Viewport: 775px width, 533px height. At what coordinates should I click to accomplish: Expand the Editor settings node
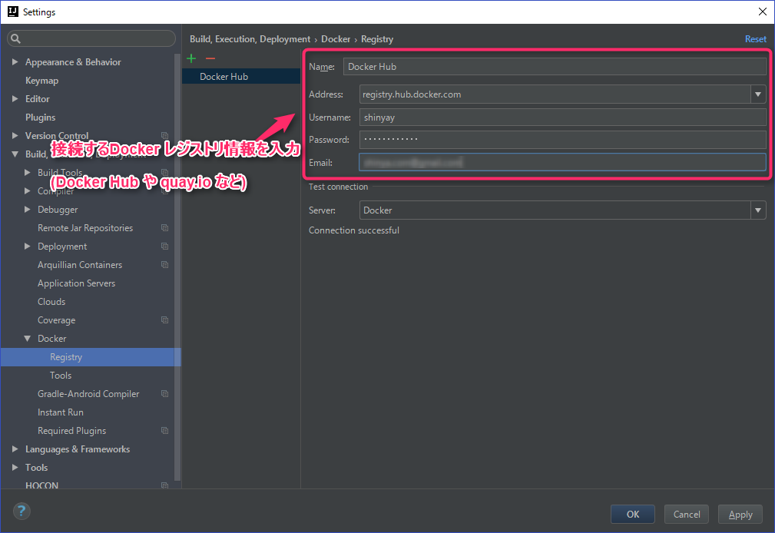click(15, 99)
